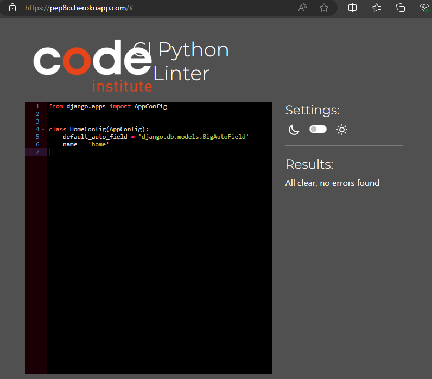Collapse the class HomeConfig fold arrow

[43, 130]
